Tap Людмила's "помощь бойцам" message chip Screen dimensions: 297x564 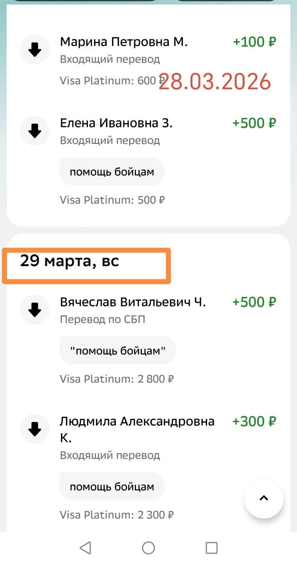(x=112, y=487)
